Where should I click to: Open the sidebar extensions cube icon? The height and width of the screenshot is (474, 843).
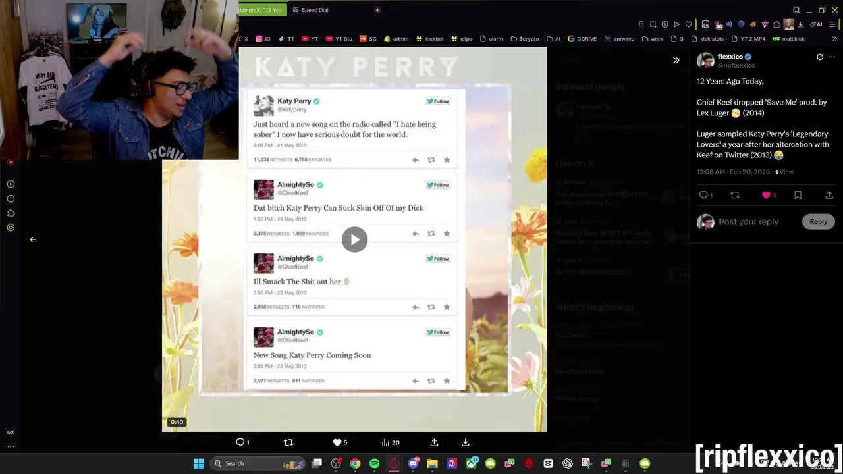pyautogui.click(x=11, y=213)
